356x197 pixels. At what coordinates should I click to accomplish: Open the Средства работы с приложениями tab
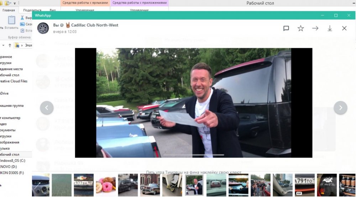pyautogui.click(x=140, y=2)
